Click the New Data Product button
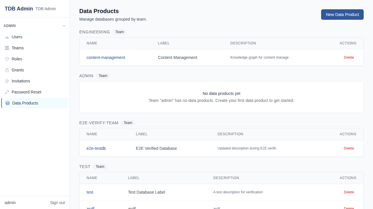 (x=342, y=15)
